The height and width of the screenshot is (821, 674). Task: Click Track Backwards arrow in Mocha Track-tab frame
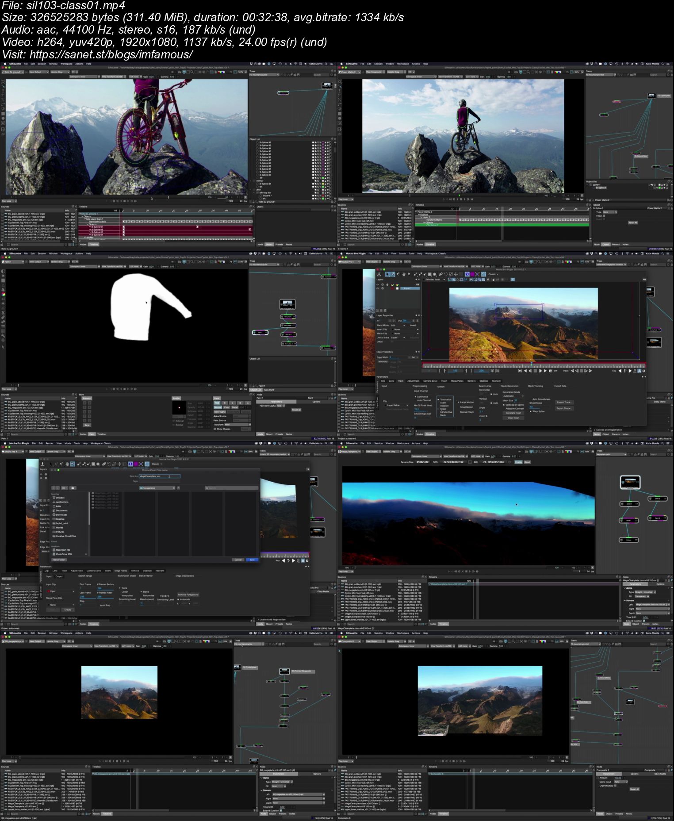572,371
